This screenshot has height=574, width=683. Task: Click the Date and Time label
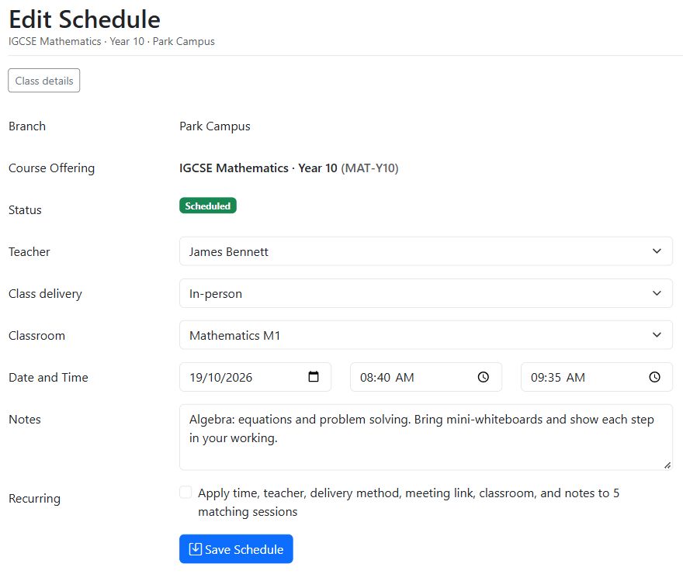pos(48,377)
